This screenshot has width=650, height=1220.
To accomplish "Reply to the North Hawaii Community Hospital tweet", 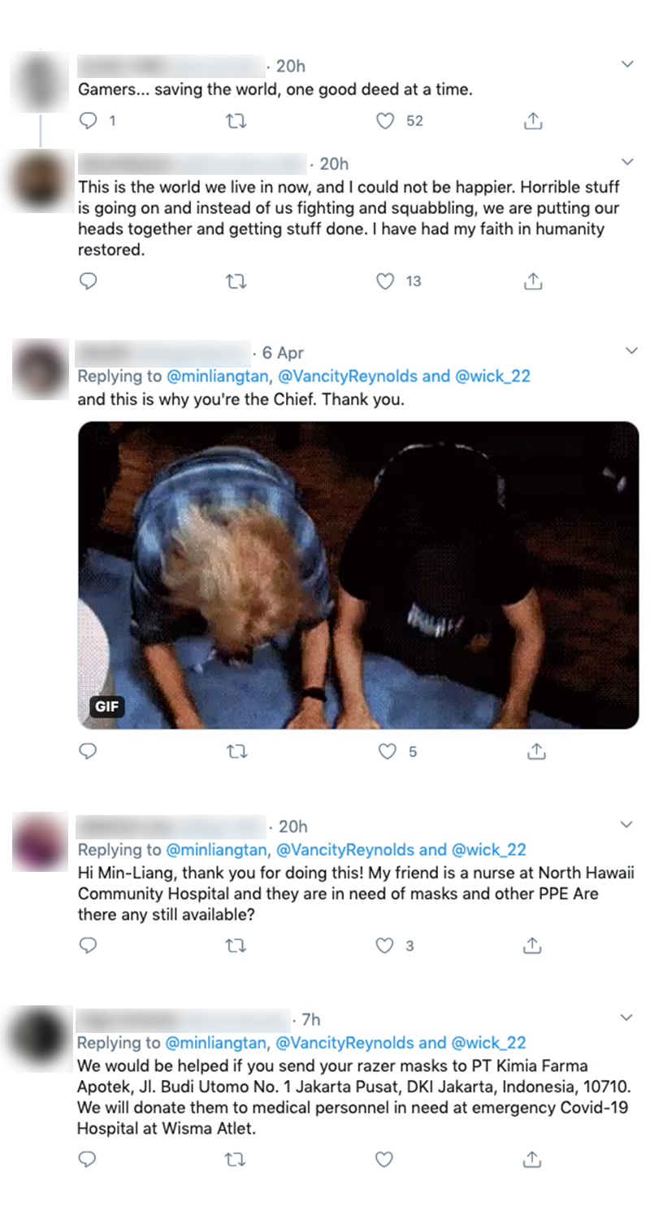I will tap(88, 946).
